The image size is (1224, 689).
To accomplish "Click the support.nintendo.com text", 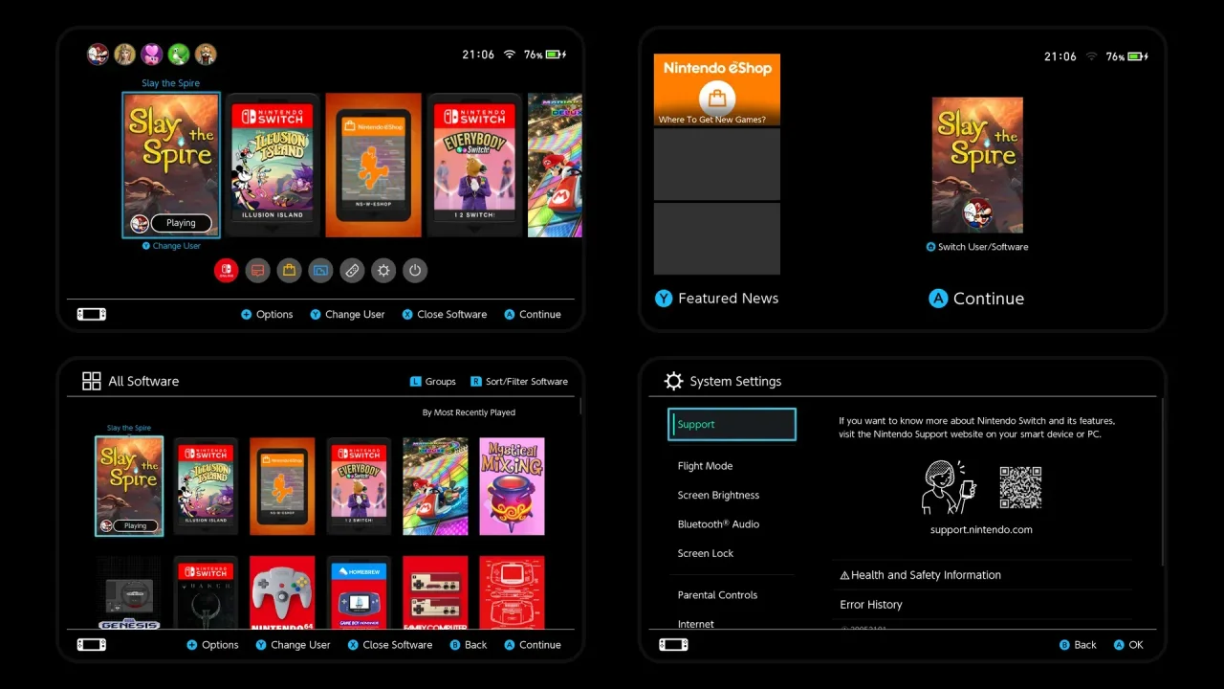I will coord(981,529).
